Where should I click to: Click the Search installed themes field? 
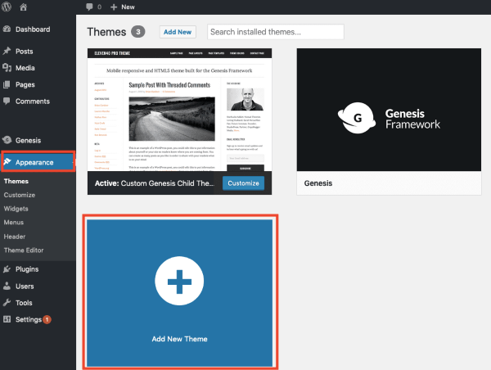tap(275, 32)
